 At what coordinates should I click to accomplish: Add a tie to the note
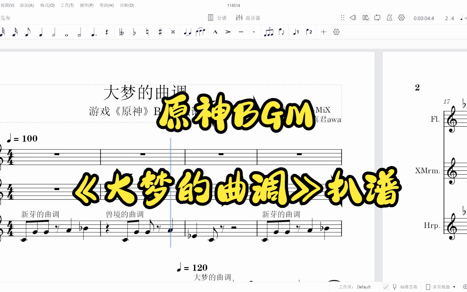pyautogui.click(x=188, y=32)
